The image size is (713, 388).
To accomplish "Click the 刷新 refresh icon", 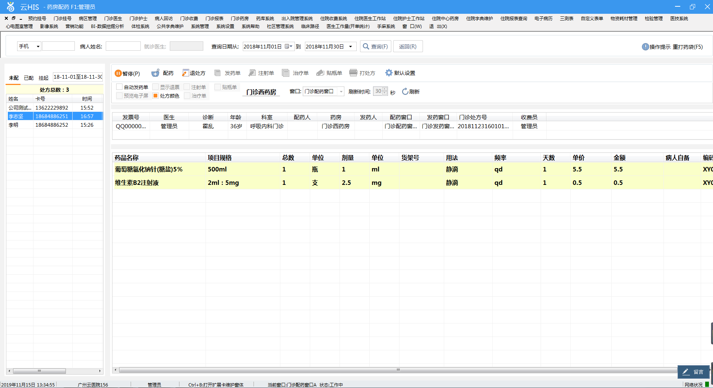I will point(405,92).
